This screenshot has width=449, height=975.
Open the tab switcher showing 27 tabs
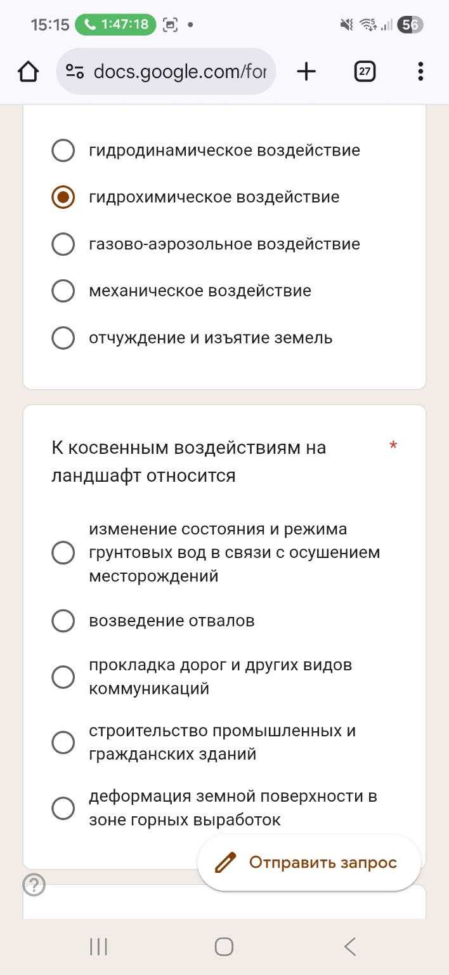click(365, 71)
